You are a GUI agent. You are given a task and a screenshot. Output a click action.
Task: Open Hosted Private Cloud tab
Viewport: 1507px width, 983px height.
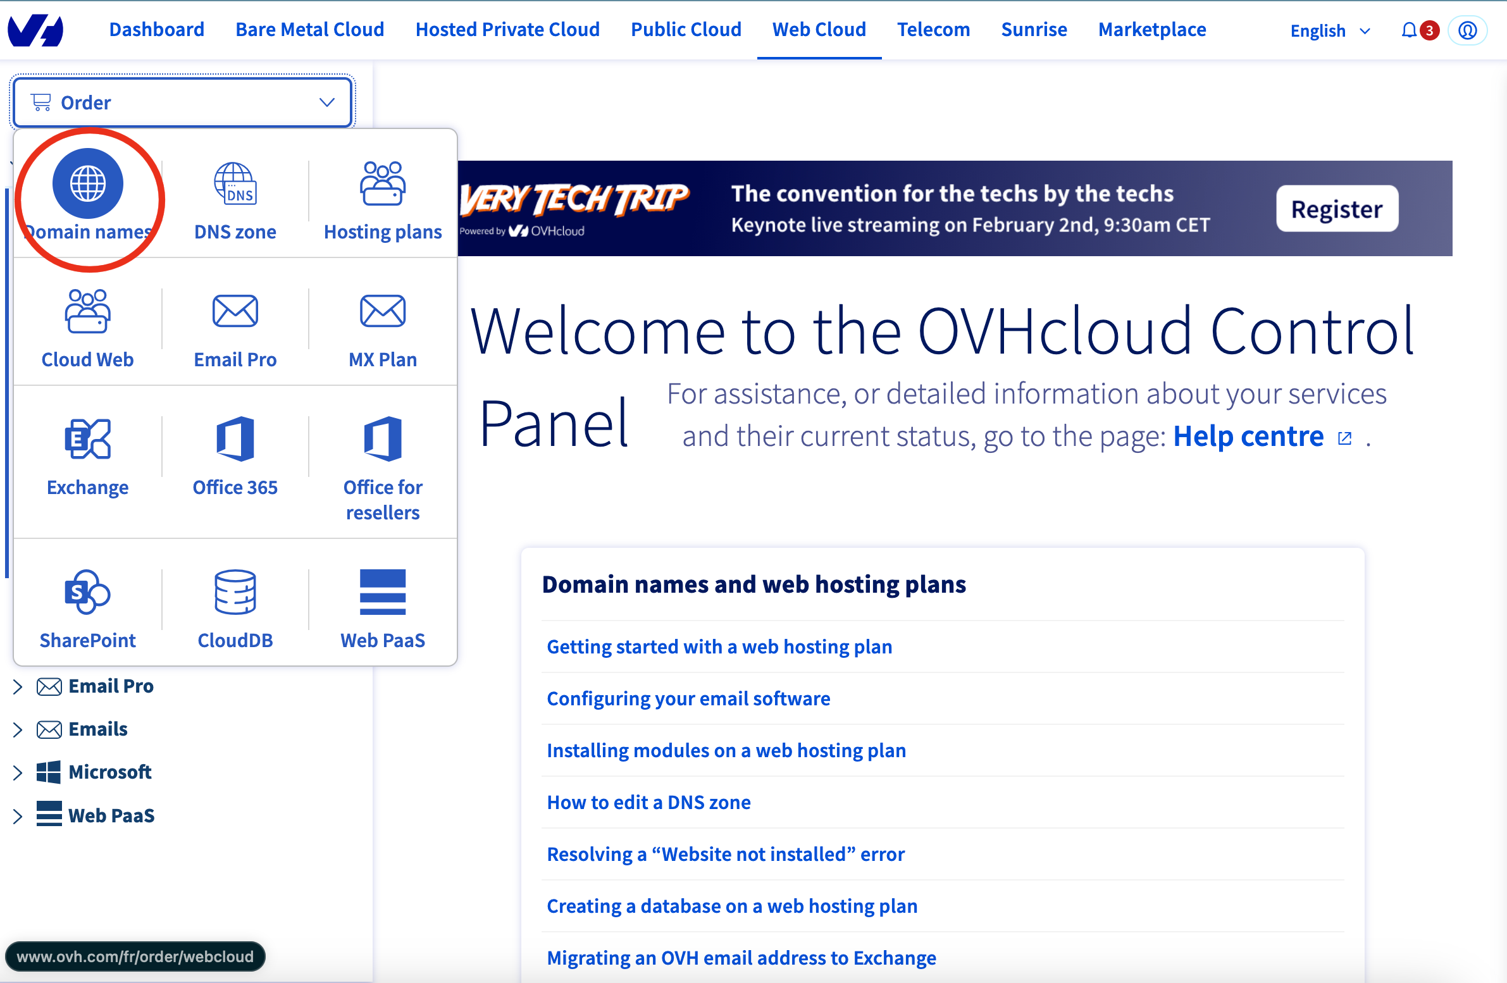tap(507, 29)
